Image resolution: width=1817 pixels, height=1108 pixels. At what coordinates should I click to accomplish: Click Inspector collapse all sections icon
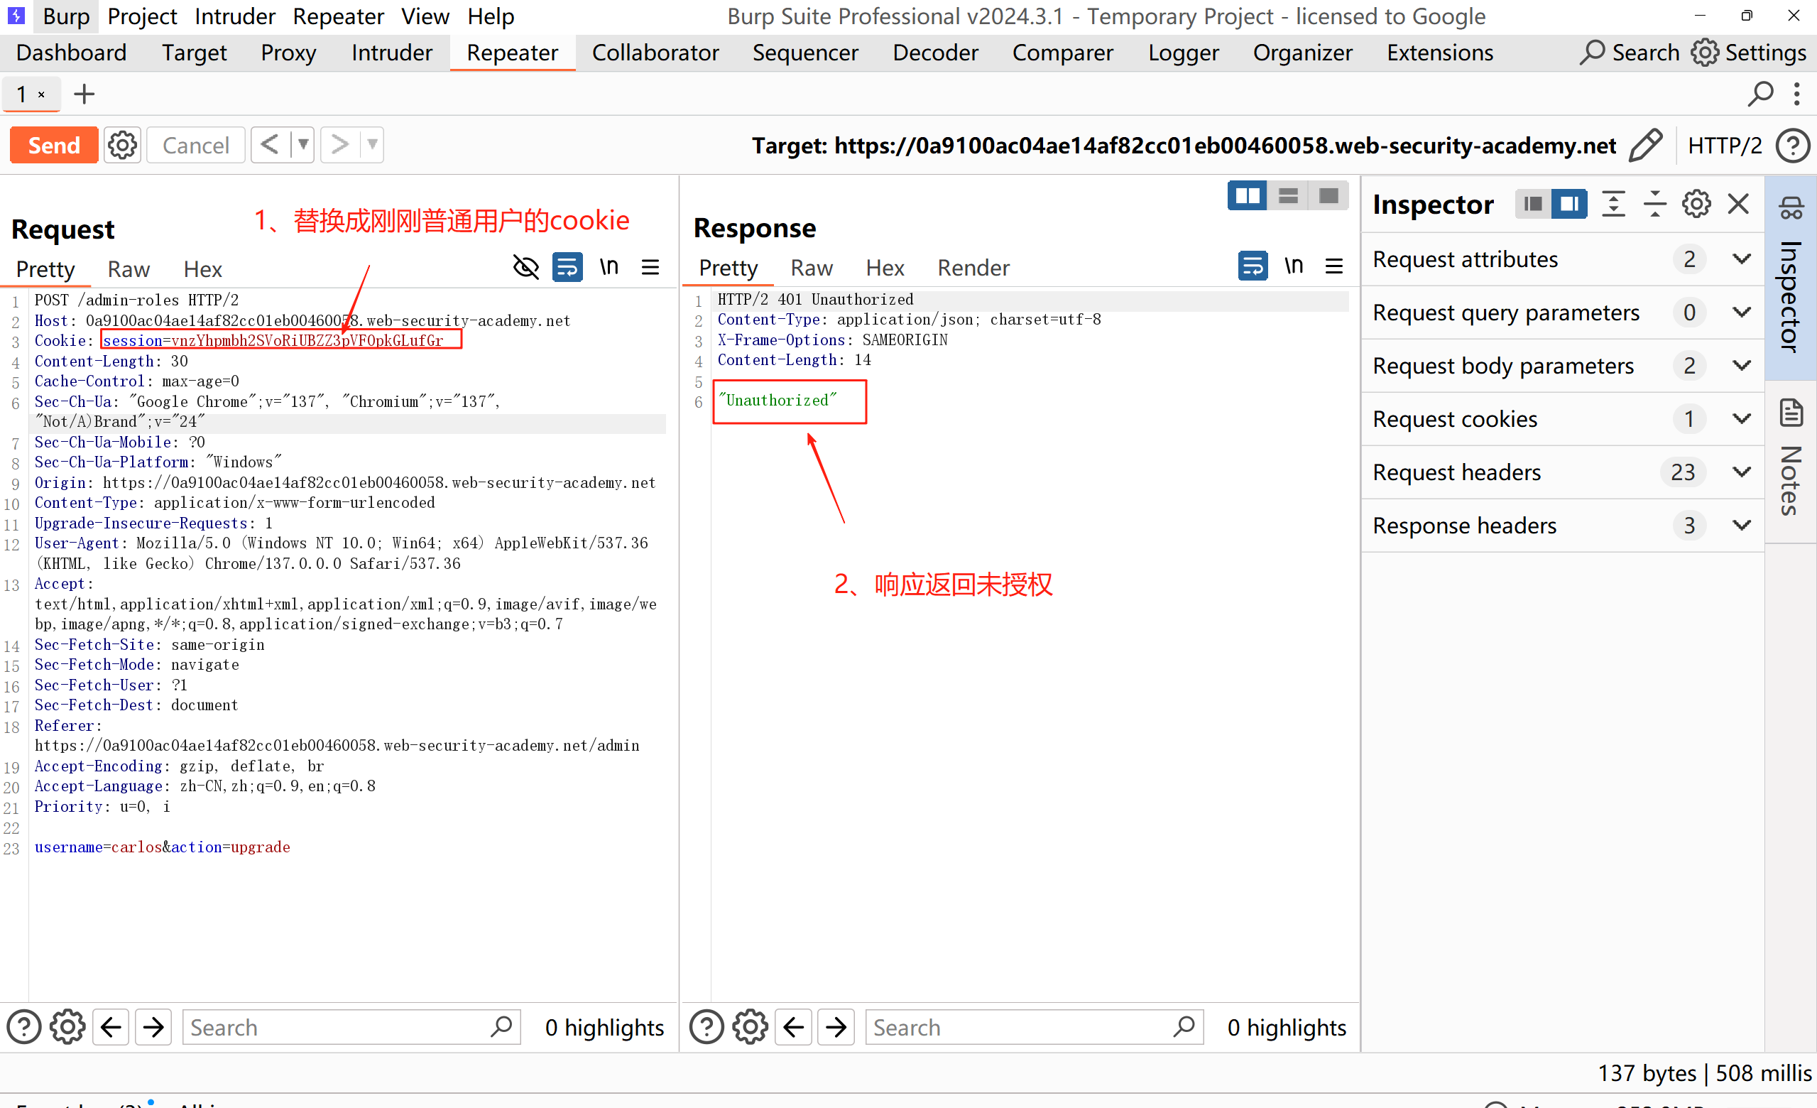1655,205
